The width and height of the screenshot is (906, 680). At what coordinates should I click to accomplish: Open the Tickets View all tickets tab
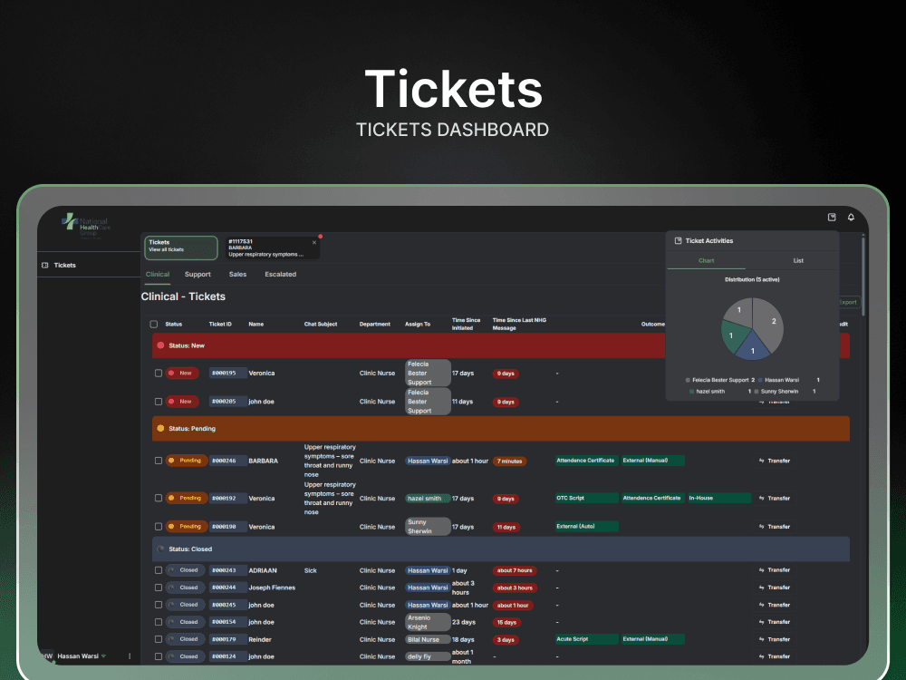click(x=181, y=248)
